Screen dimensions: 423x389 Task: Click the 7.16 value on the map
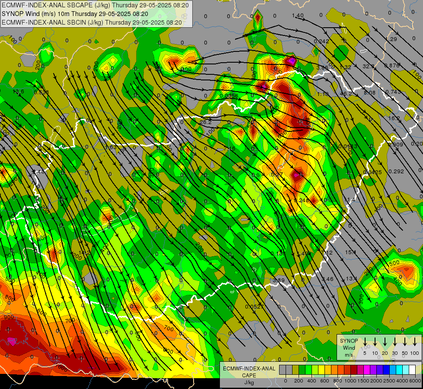(x=229, y=149)
